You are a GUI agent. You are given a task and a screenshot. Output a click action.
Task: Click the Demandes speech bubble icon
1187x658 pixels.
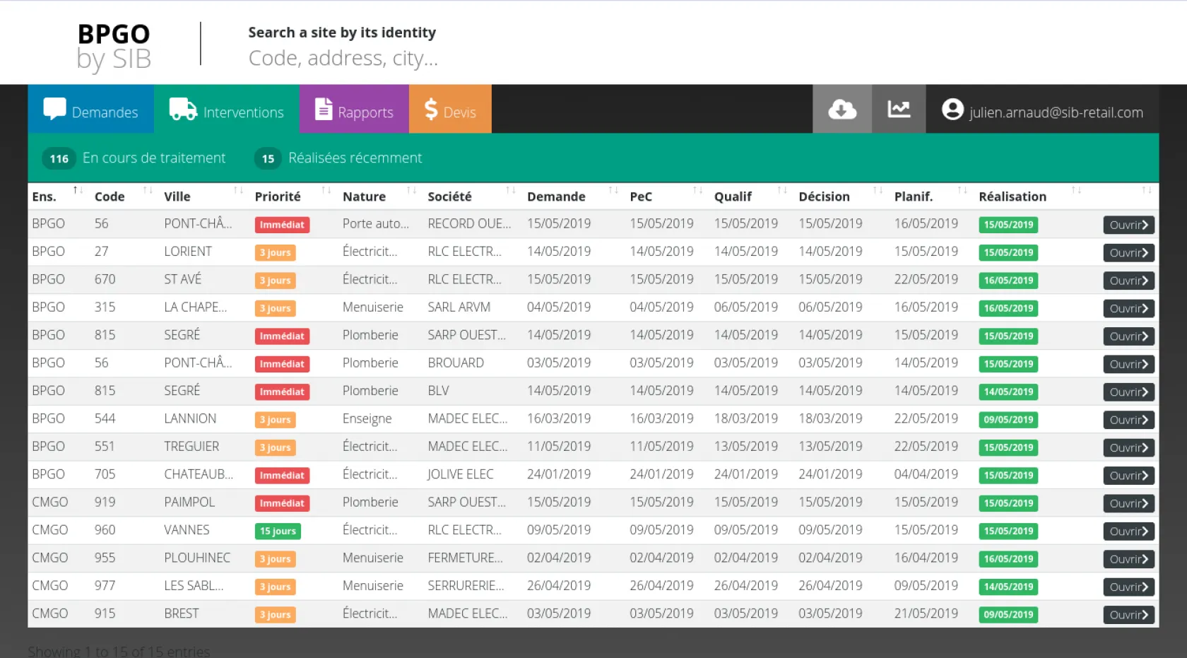[x=54, y=110]
